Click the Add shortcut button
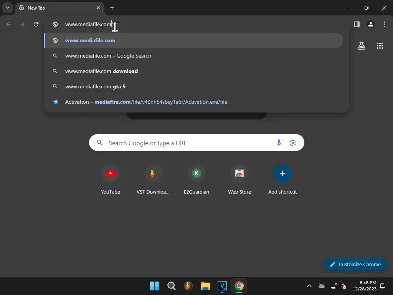 [x=282, y=180]
